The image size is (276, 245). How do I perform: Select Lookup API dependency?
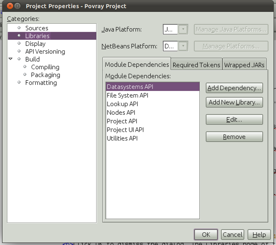[122, 104]
